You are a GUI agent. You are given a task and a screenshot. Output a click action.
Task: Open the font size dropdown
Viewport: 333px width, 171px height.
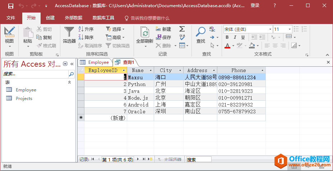tap(289, 29)
